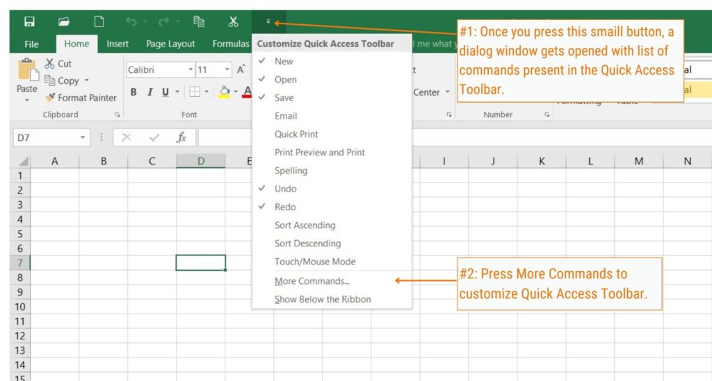Click the Format Painter brush tool
Image resolution: width=712 pixels, height=381 pixels.
(x=81, y=97)
